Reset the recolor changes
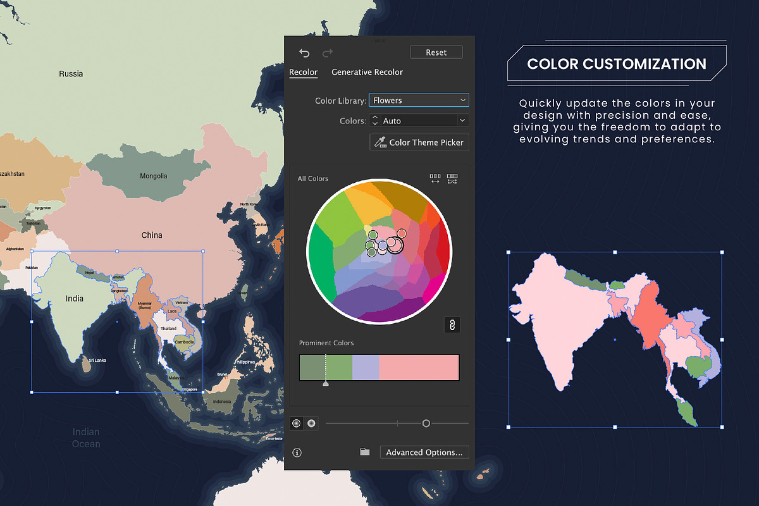Screen dimensions: 759x506 coord(436,52)
